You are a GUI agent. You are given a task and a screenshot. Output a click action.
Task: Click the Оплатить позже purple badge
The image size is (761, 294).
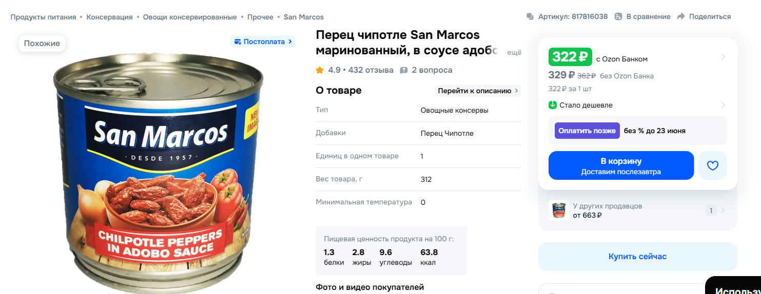587,131
